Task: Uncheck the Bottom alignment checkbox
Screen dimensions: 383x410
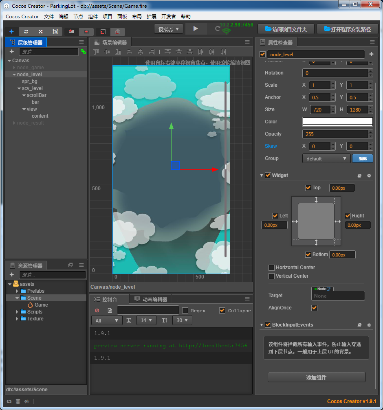Action: click(308, 254)
